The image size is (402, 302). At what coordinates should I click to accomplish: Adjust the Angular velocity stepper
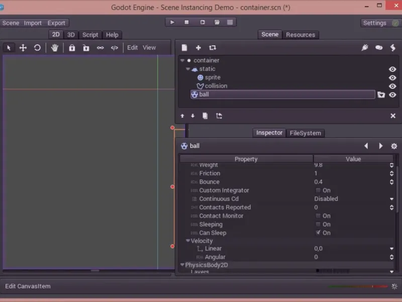pos(391,257)
